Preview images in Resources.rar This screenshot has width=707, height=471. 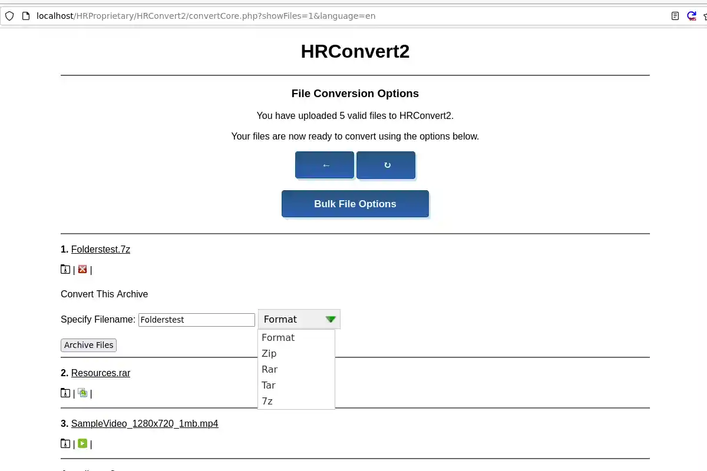pos(82,393)
